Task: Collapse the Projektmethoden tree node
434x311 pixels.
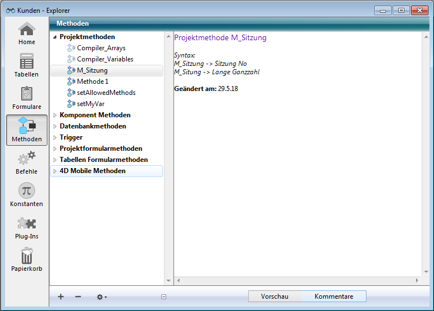Action: pyautogui.click(x=55, y=37)
